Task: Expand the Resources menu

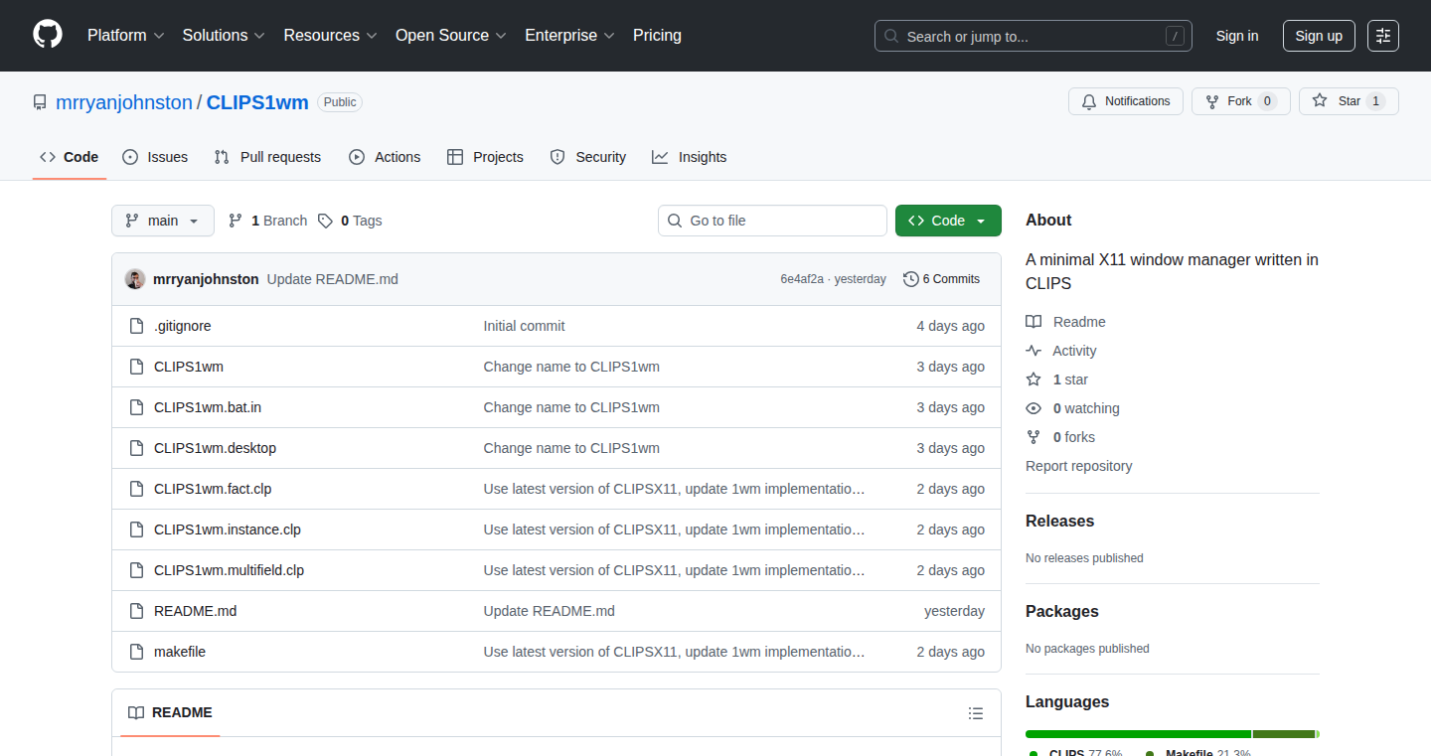Action: click(x=330, y=36)
